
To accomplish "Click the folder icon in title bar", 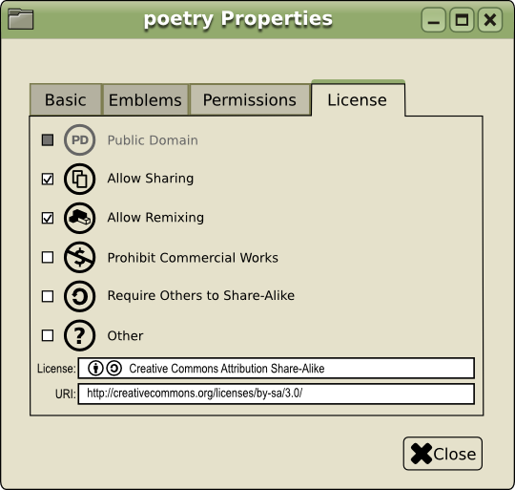I will point(20,19).
